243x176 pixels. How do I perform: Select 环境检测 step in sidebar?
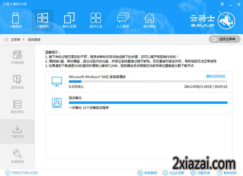17,57
